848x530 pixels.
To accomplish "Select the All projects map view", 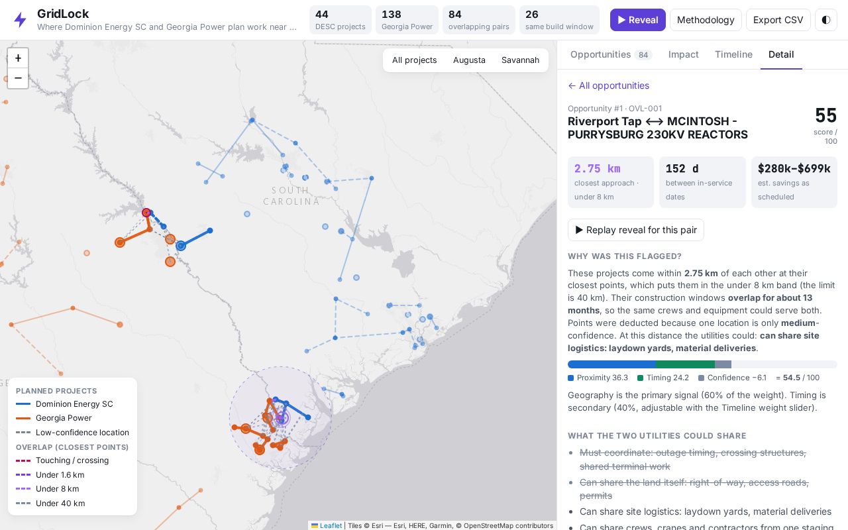I will click(415, 60).
